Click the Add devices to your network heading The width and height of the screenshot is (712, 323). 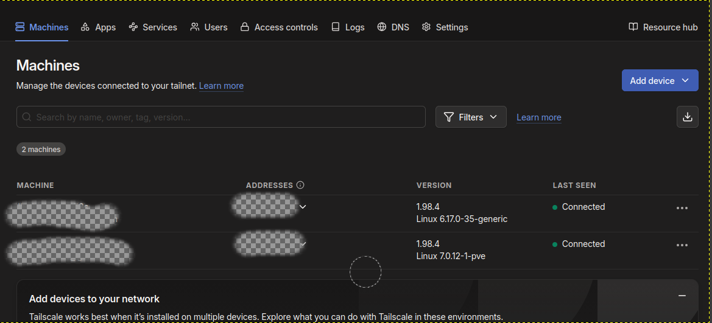pyautogui.click(x=94, y=299)
